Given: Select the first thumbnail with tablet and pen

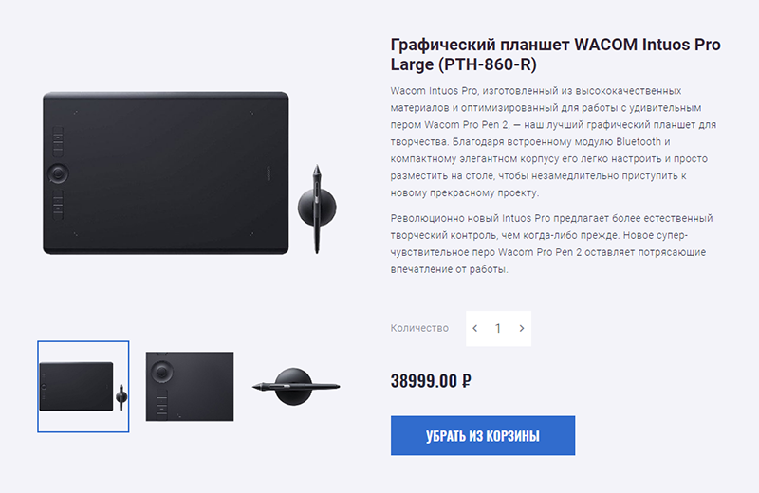Looking at the screenshot, I should point(83,387).
